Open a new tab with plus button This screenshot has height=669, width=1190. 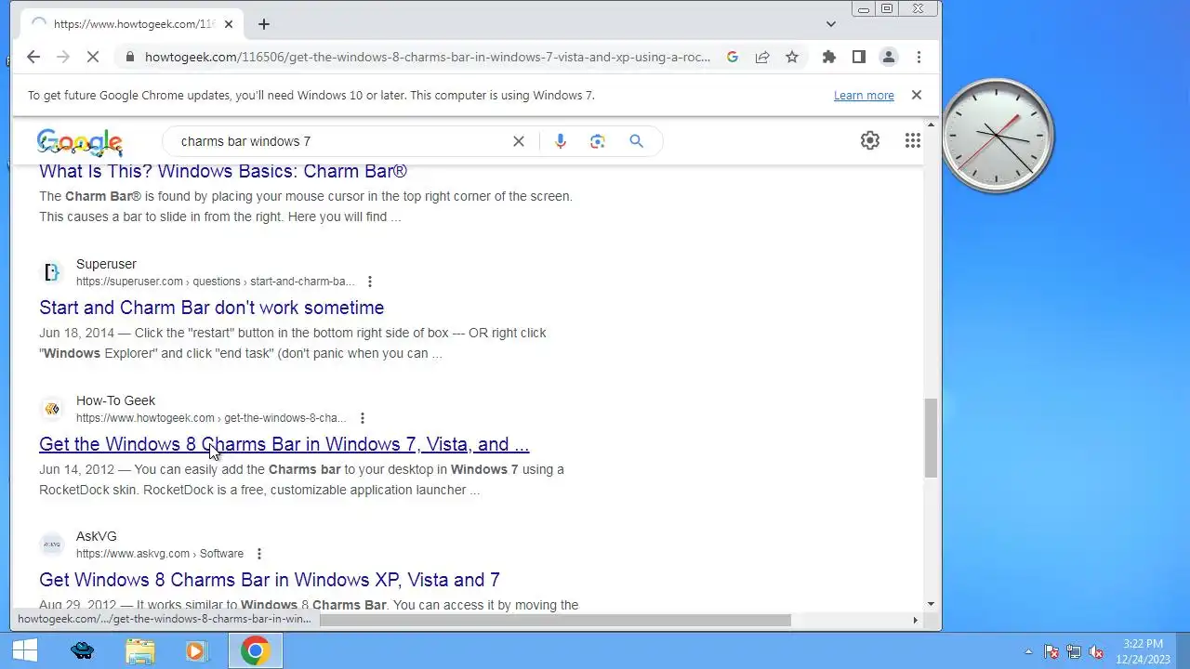click(x=264, y=24)
